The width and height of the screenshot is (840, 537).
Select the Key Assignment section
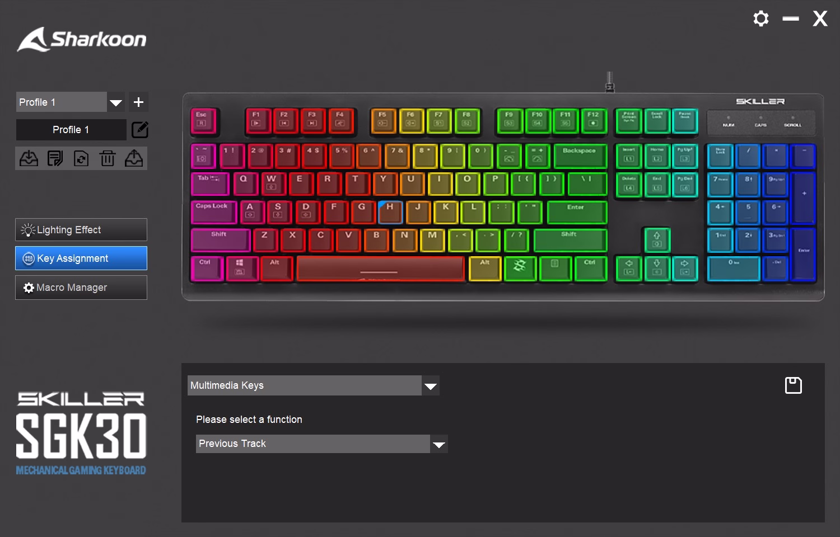81,258
